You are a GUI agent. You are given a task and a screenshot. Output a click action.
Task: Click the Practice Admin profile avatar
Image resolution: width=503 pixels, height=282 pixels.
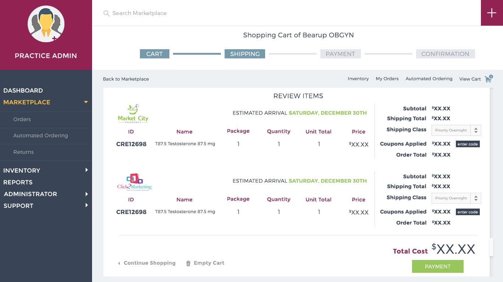(x=46, y=24)
